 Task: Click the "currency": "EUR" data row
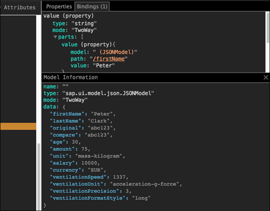pyautogui.click(x=78, y=170)
